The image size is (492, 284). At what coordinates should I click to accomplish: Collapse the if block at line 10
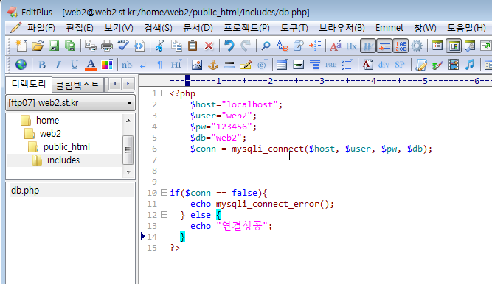click(x=164, y=192)
